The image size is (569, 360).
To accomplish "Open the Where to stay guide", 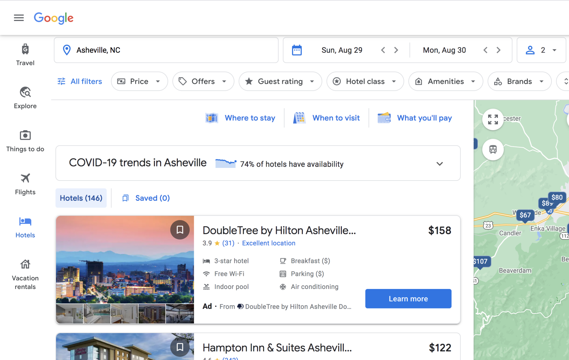I will pyautogui.click(x=240, y=118).
